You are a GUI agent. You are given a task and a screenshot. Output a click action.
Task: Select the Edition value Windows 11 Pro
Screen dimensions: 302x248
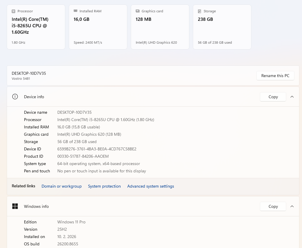coord(71,222)
